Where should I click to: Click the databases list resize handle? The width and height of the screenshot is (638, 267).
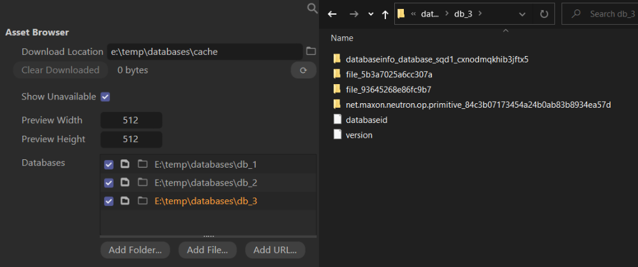[x=208, y=236]
